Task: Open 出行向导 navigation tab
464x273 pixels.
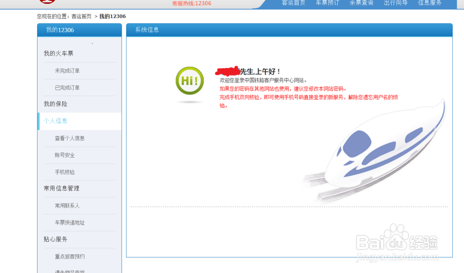Action: (396, 3)
